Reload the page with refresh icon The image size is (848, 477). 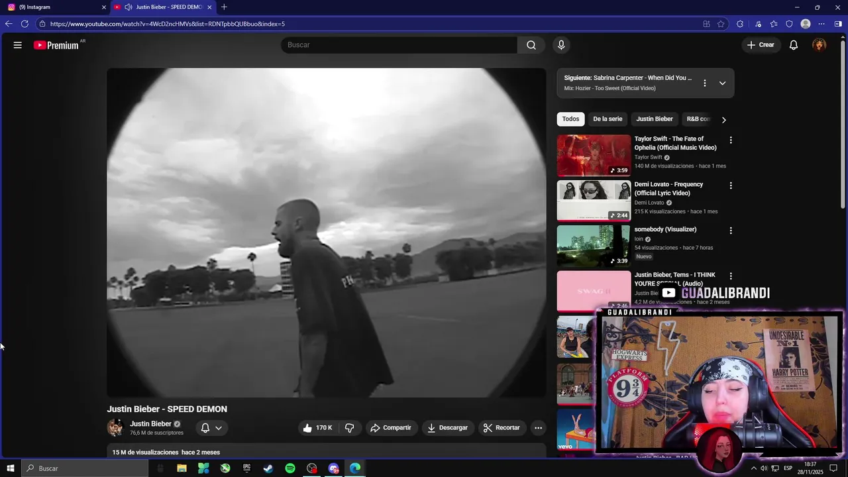(x=25, y=24)
